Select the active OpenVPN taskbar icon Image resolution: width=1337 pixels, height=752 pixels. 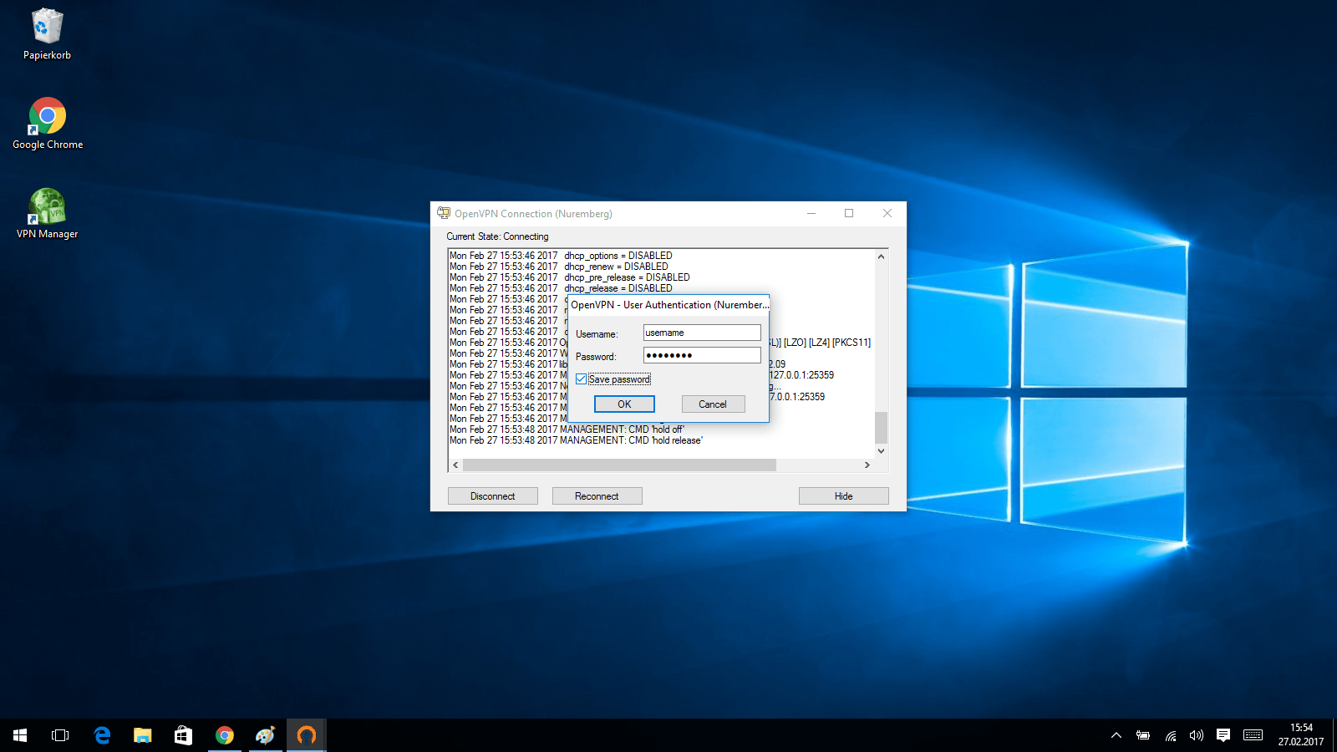coord(307,735)
